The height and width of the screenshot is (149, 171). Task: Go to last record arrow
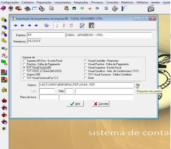[36, 25]
